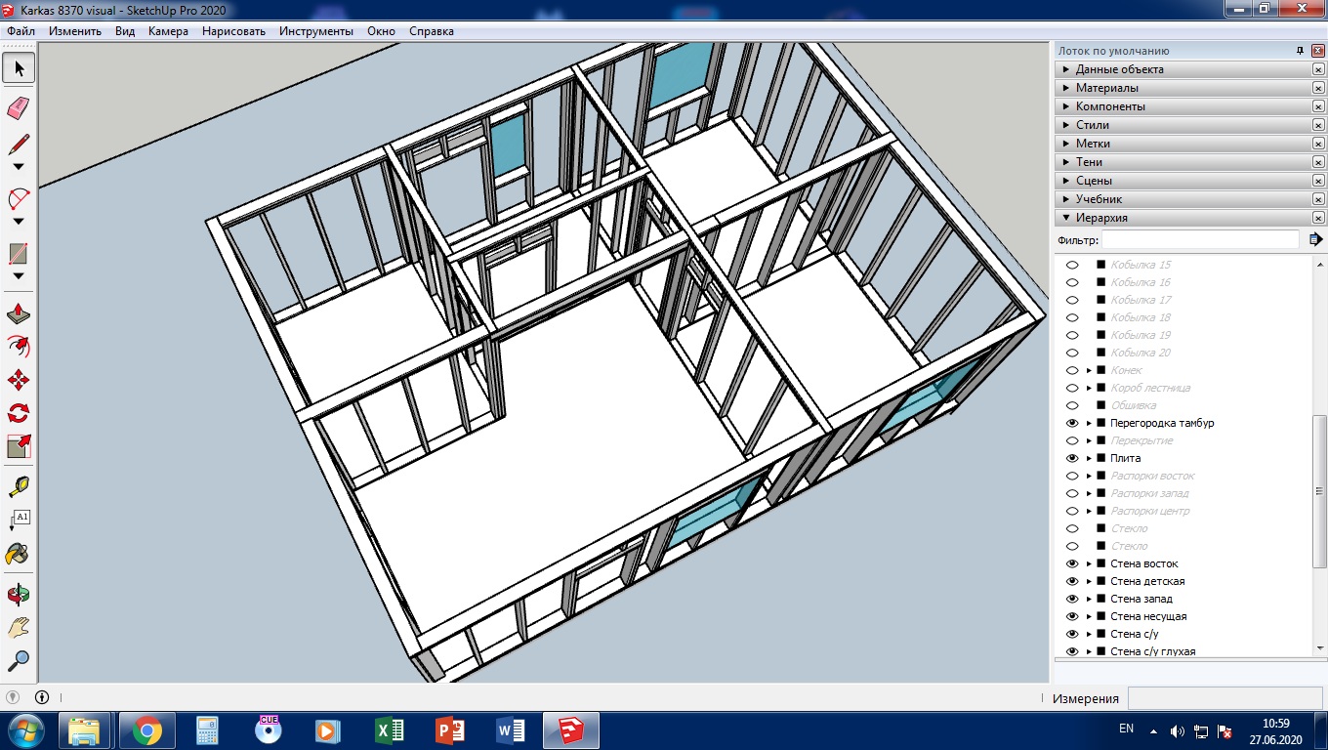Hide Стена восток with its eye toggle
This screenshot has height=750, width=1328.
pyautogui.click(x=1072, y=563)
